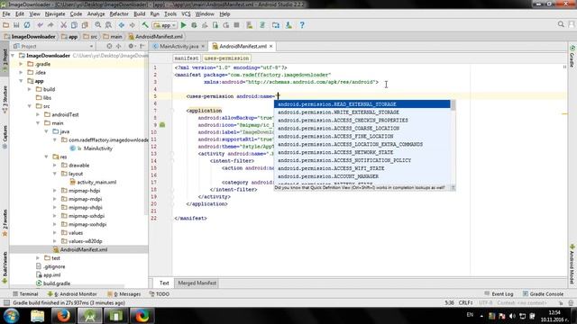Click the Find magnifier icon
Image resolution: width=577 pixels, height=324 pixels.
point(98,25)
